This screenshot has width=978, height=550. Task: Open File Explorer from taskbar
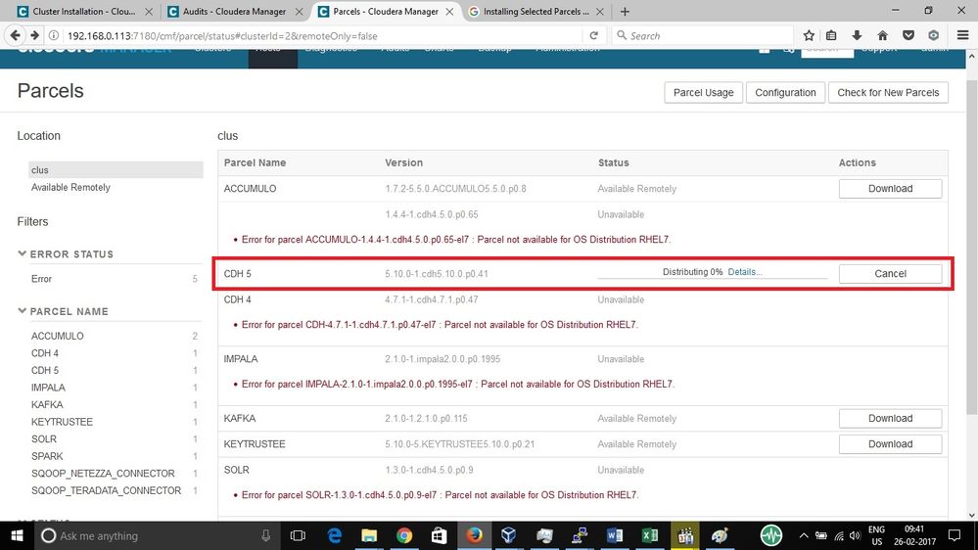coord(369,535)
